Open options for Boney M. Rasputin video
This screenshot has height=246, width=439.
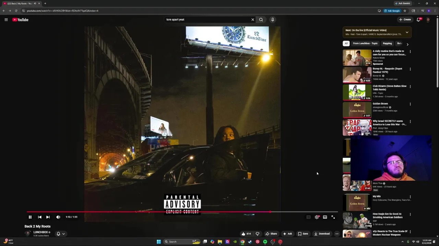coord(410,69)
